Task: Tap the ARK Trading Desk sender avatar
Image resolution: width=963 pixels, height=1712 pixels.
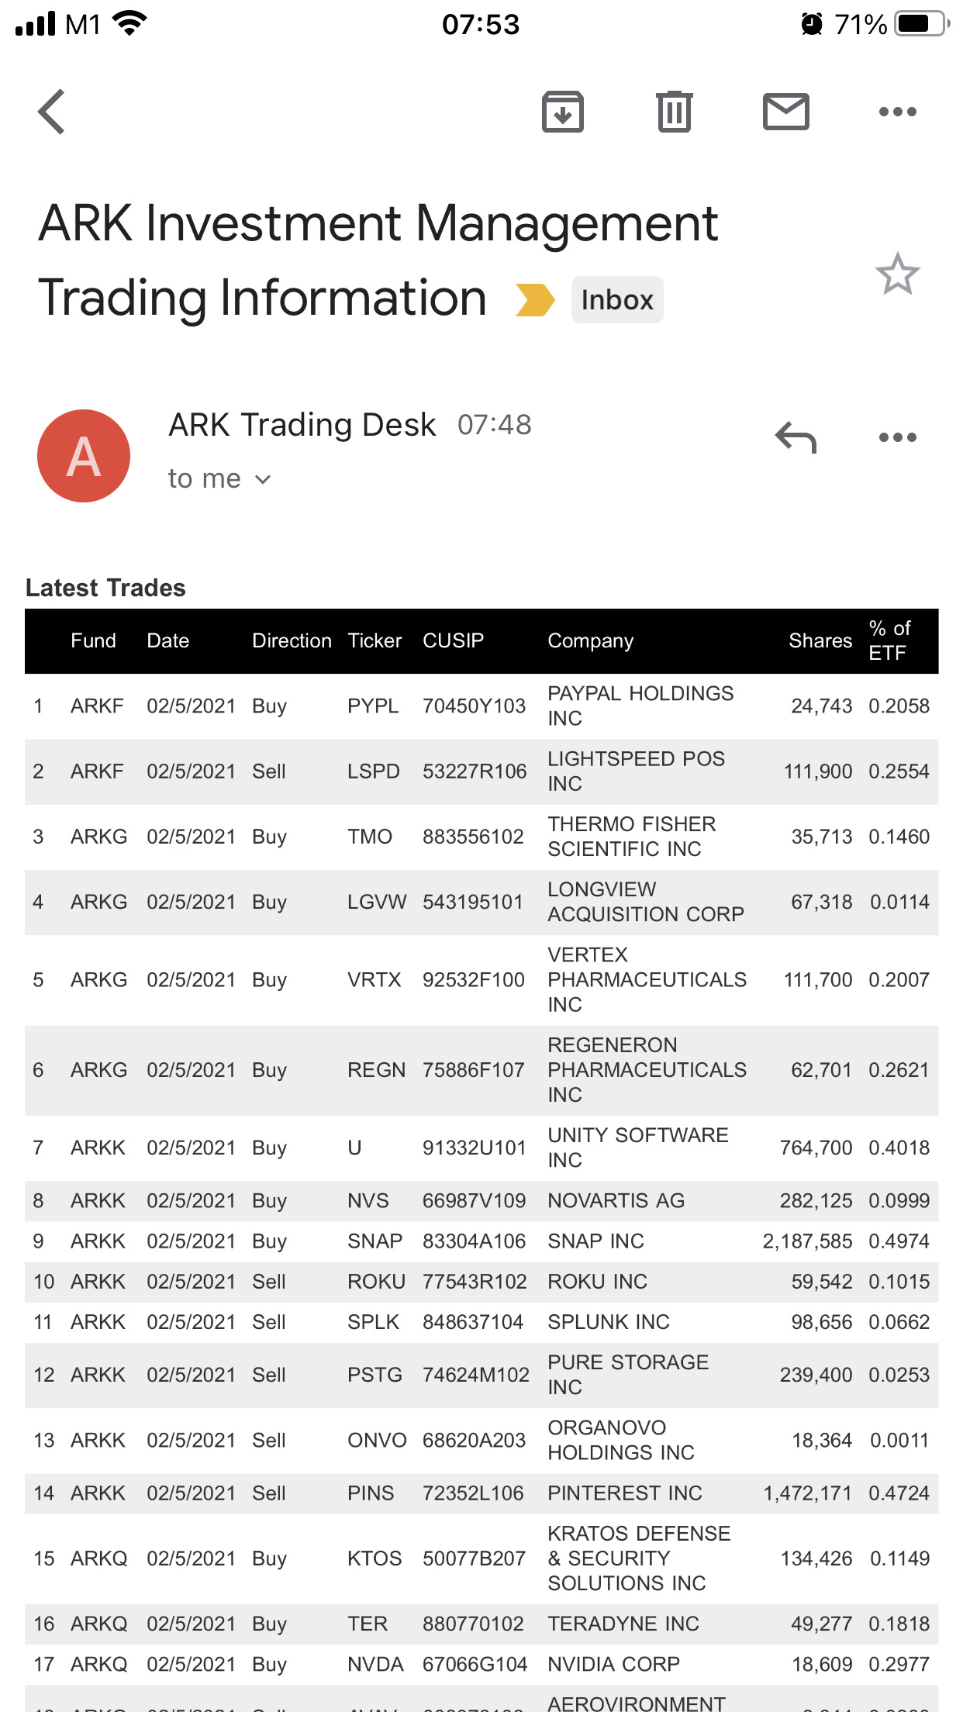Action: coord(84,456)
